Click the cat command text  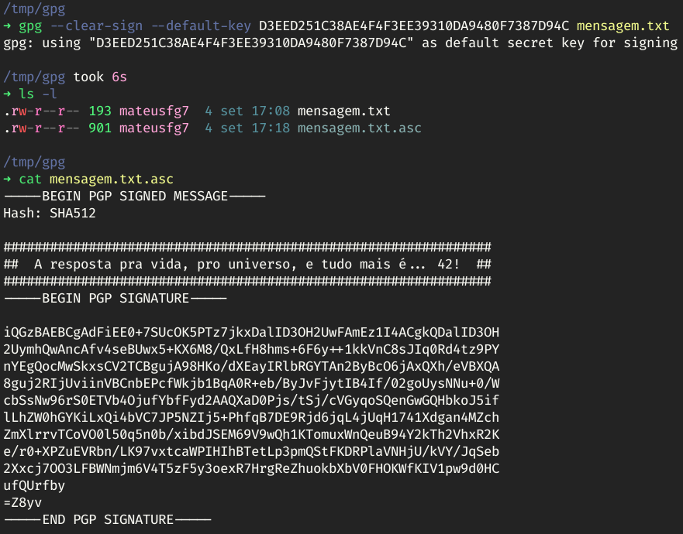(x=29, y=179)
